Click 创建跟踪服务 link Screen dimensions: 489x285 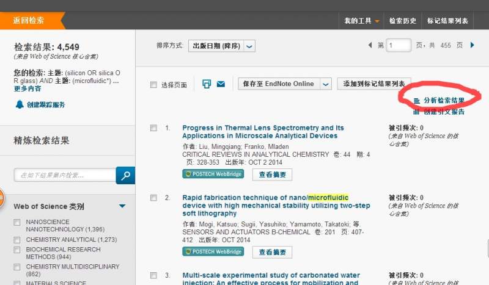[x=46, y=104]
